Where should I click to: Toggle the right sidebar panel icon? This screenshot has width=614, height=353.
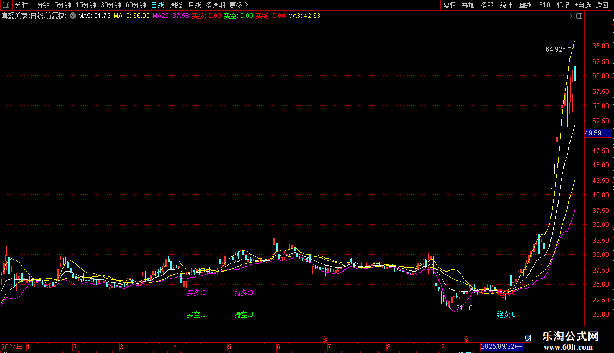pos(579,16)
